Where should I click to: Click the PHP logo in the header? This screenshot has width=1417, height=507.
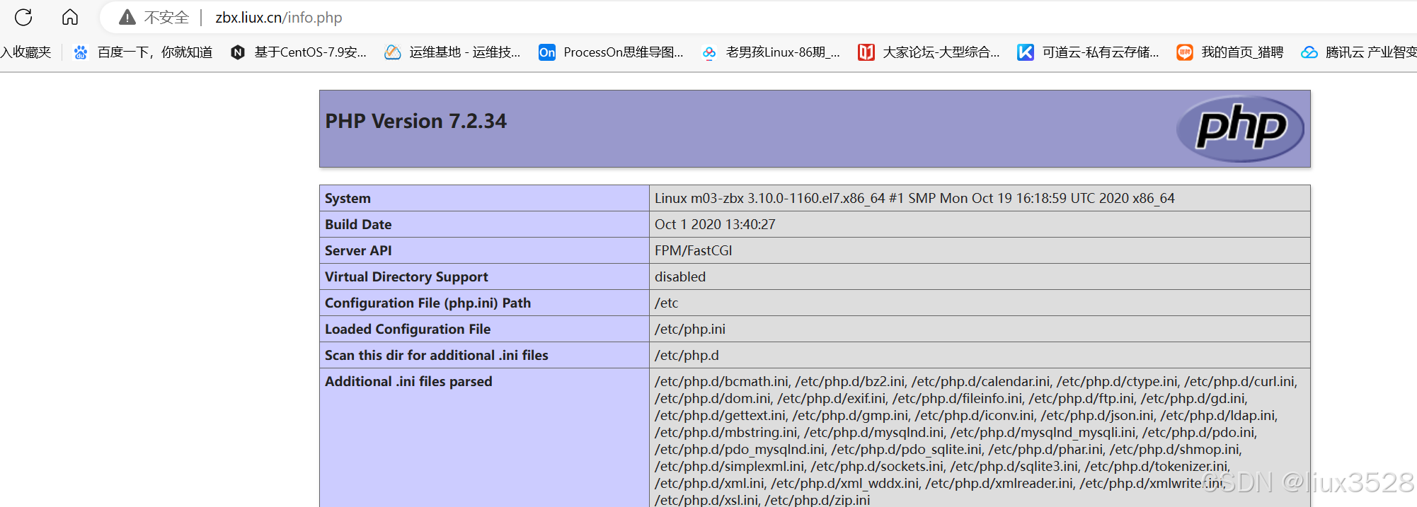pyautogui.click(x=1240, y=129)
